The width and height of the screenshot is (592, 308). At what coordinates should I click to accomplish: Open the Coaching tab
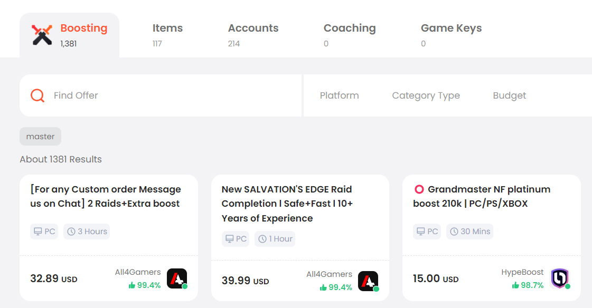(350, 35)
